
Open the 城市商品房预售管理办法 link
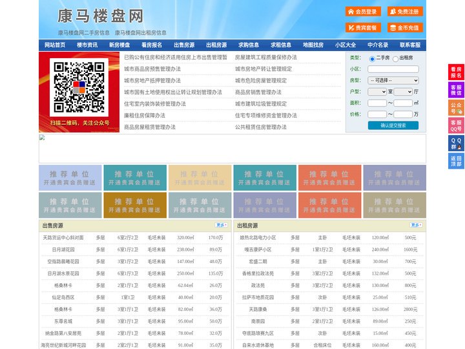tap(152, 69)
